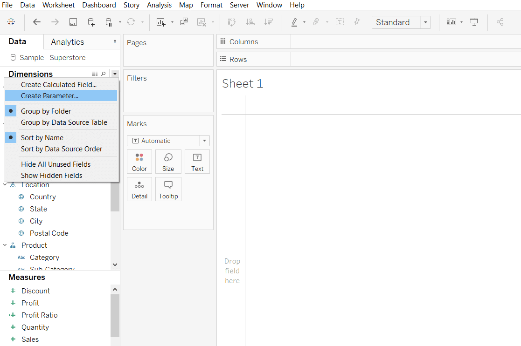Click the Highlight pen icon
The image size is (521, 346).
(x=294, y=22)
